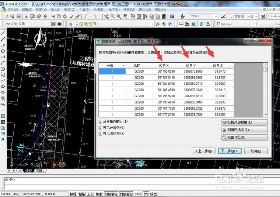Toggle the 显示计数列 checkbox

(x=100, y=128)
